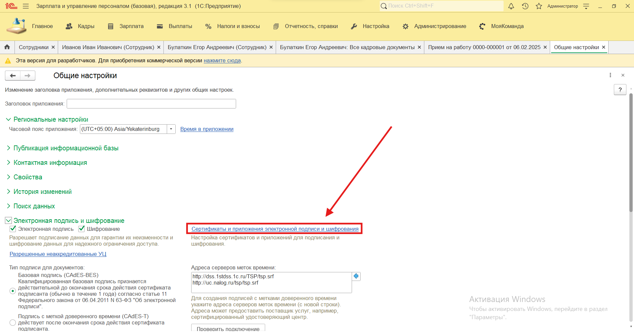Select CAdES-T trusted timestamp signature option
Viewport: 634px width, 333px height.
point(13,322)
